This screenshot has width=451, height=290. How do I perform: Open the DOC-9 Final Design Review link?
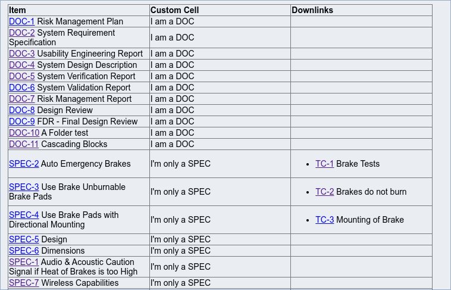pos(21,121)
